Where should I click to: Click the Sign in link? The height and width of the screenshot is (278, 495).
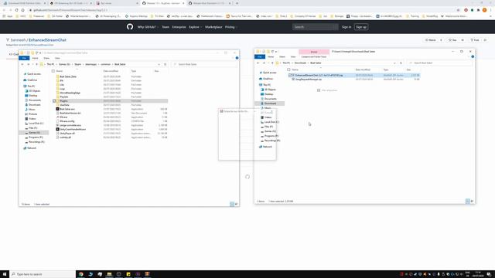coord(346,27)
